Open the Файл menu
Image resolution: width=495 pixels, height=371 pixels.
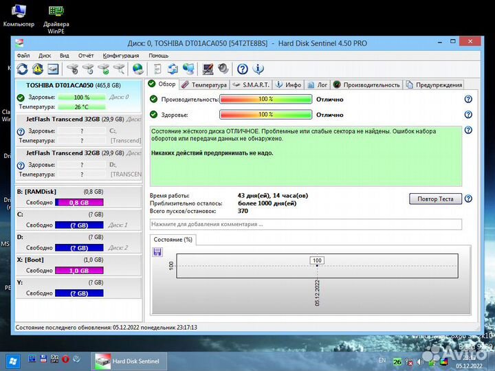coord(23,56)
